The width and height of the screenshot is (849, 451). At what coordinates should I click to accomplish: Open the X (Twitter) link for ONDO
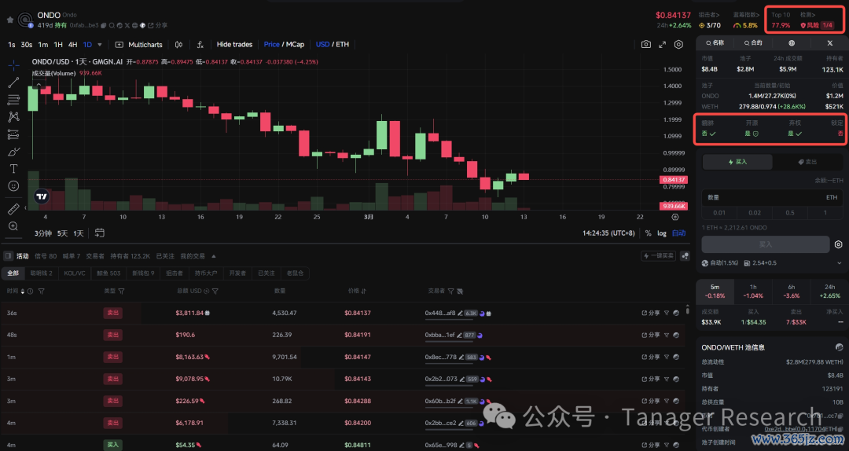[127, 25]
